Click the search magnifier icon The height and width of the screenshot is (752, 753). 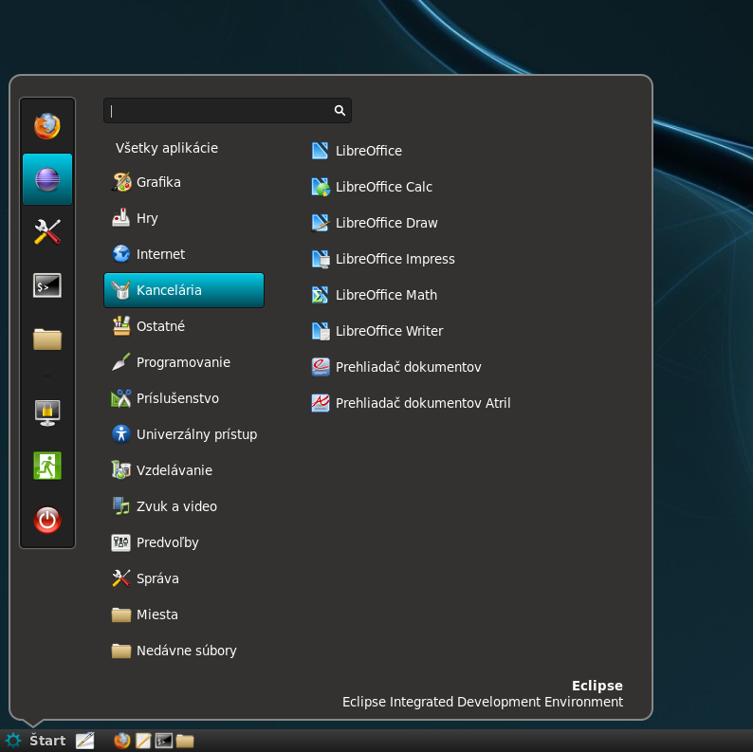point(340,110)
